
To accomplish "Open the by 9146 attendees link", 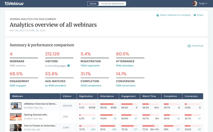I will click(56, 86).
